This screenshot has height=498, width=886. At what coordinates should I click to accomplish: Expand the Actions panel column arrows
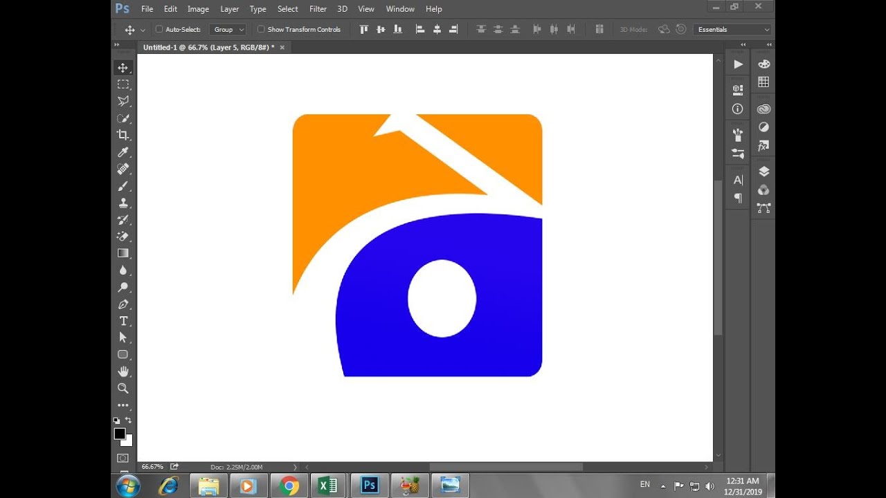tap(743, 44)
